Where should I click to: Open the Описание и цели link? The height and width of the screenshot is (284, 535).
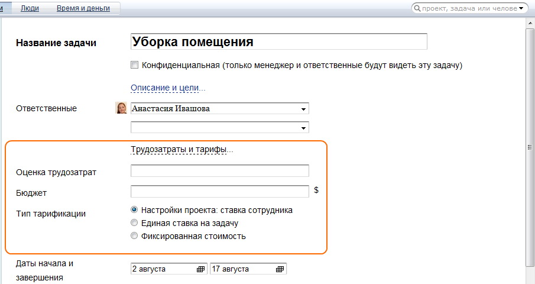point(168,88)
